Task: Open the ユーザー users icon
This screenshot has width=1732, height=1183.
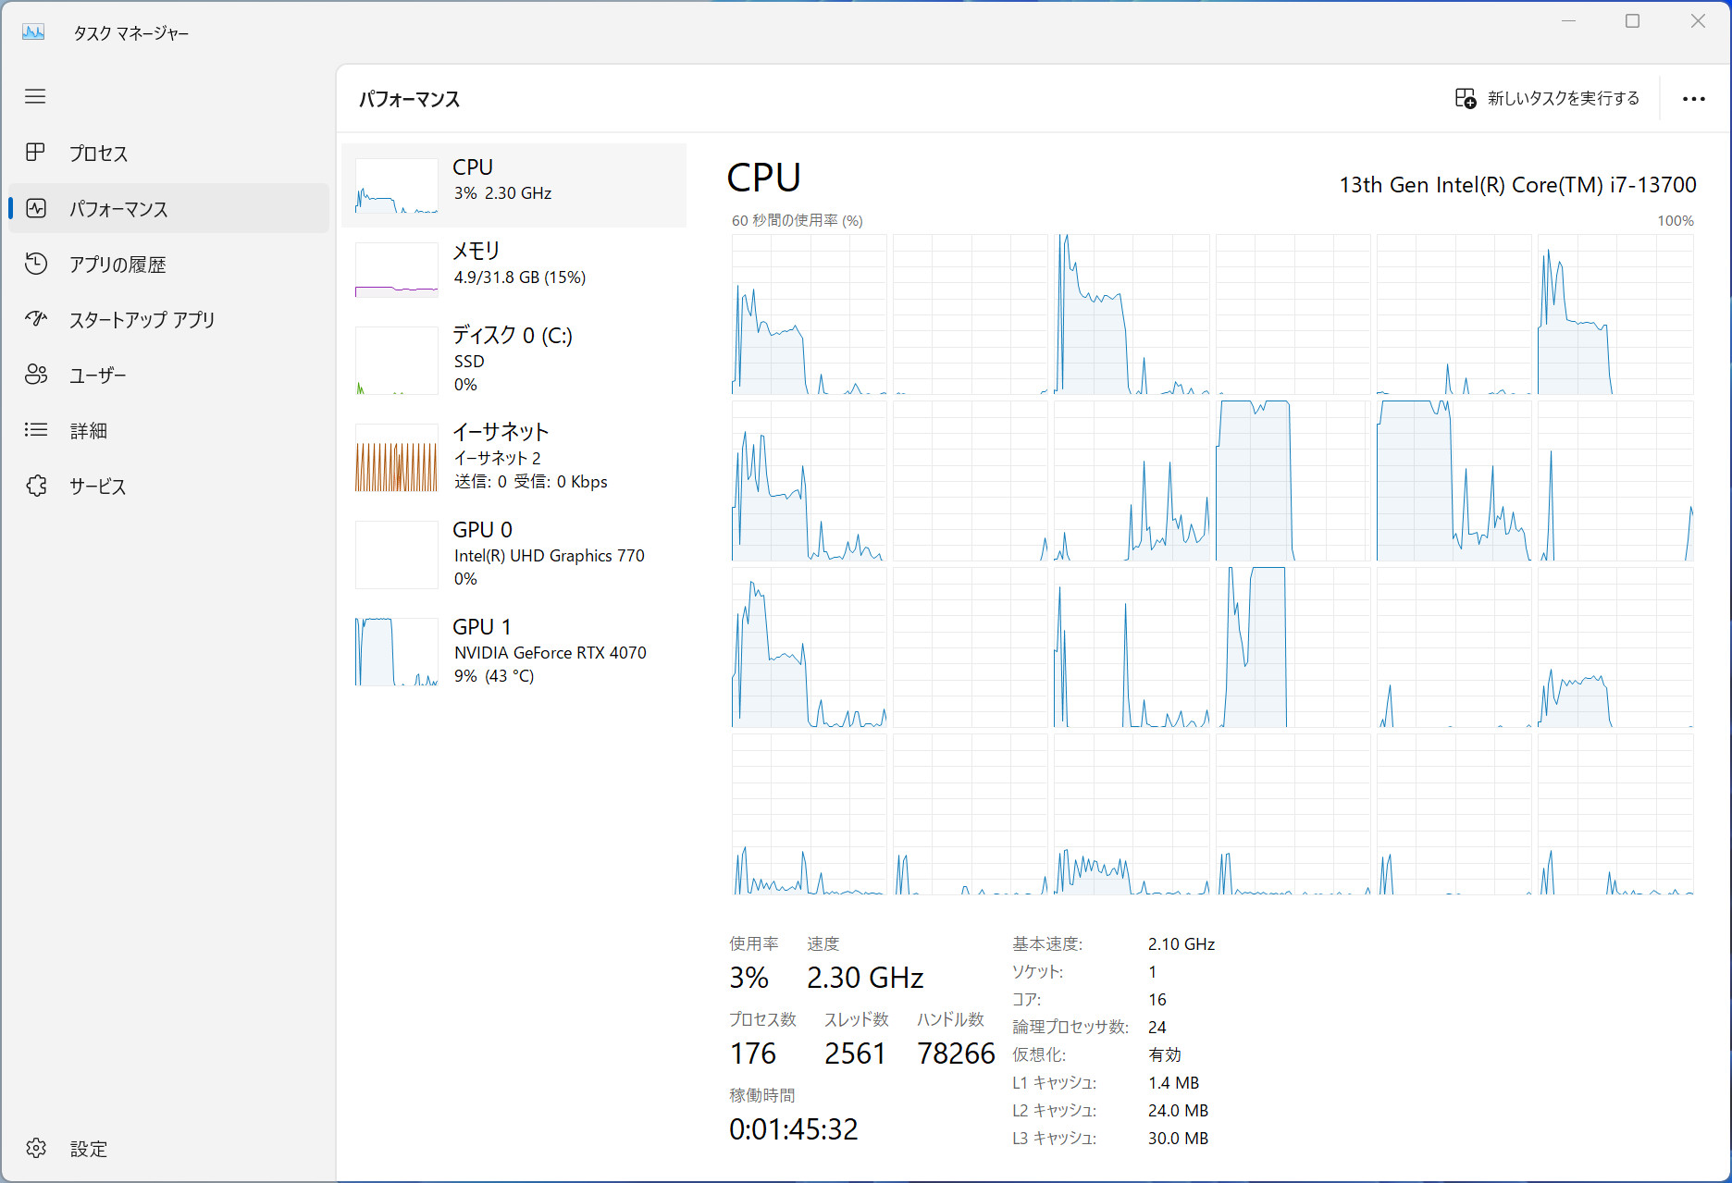Action: [x=36, y=375]
